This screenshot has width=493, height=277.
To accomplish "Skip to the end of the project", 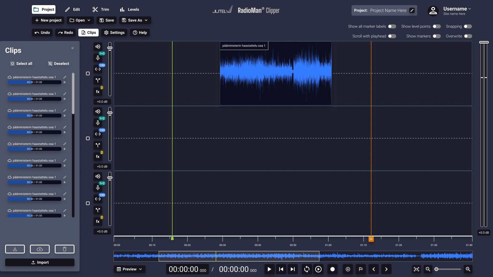I will 293,269.
